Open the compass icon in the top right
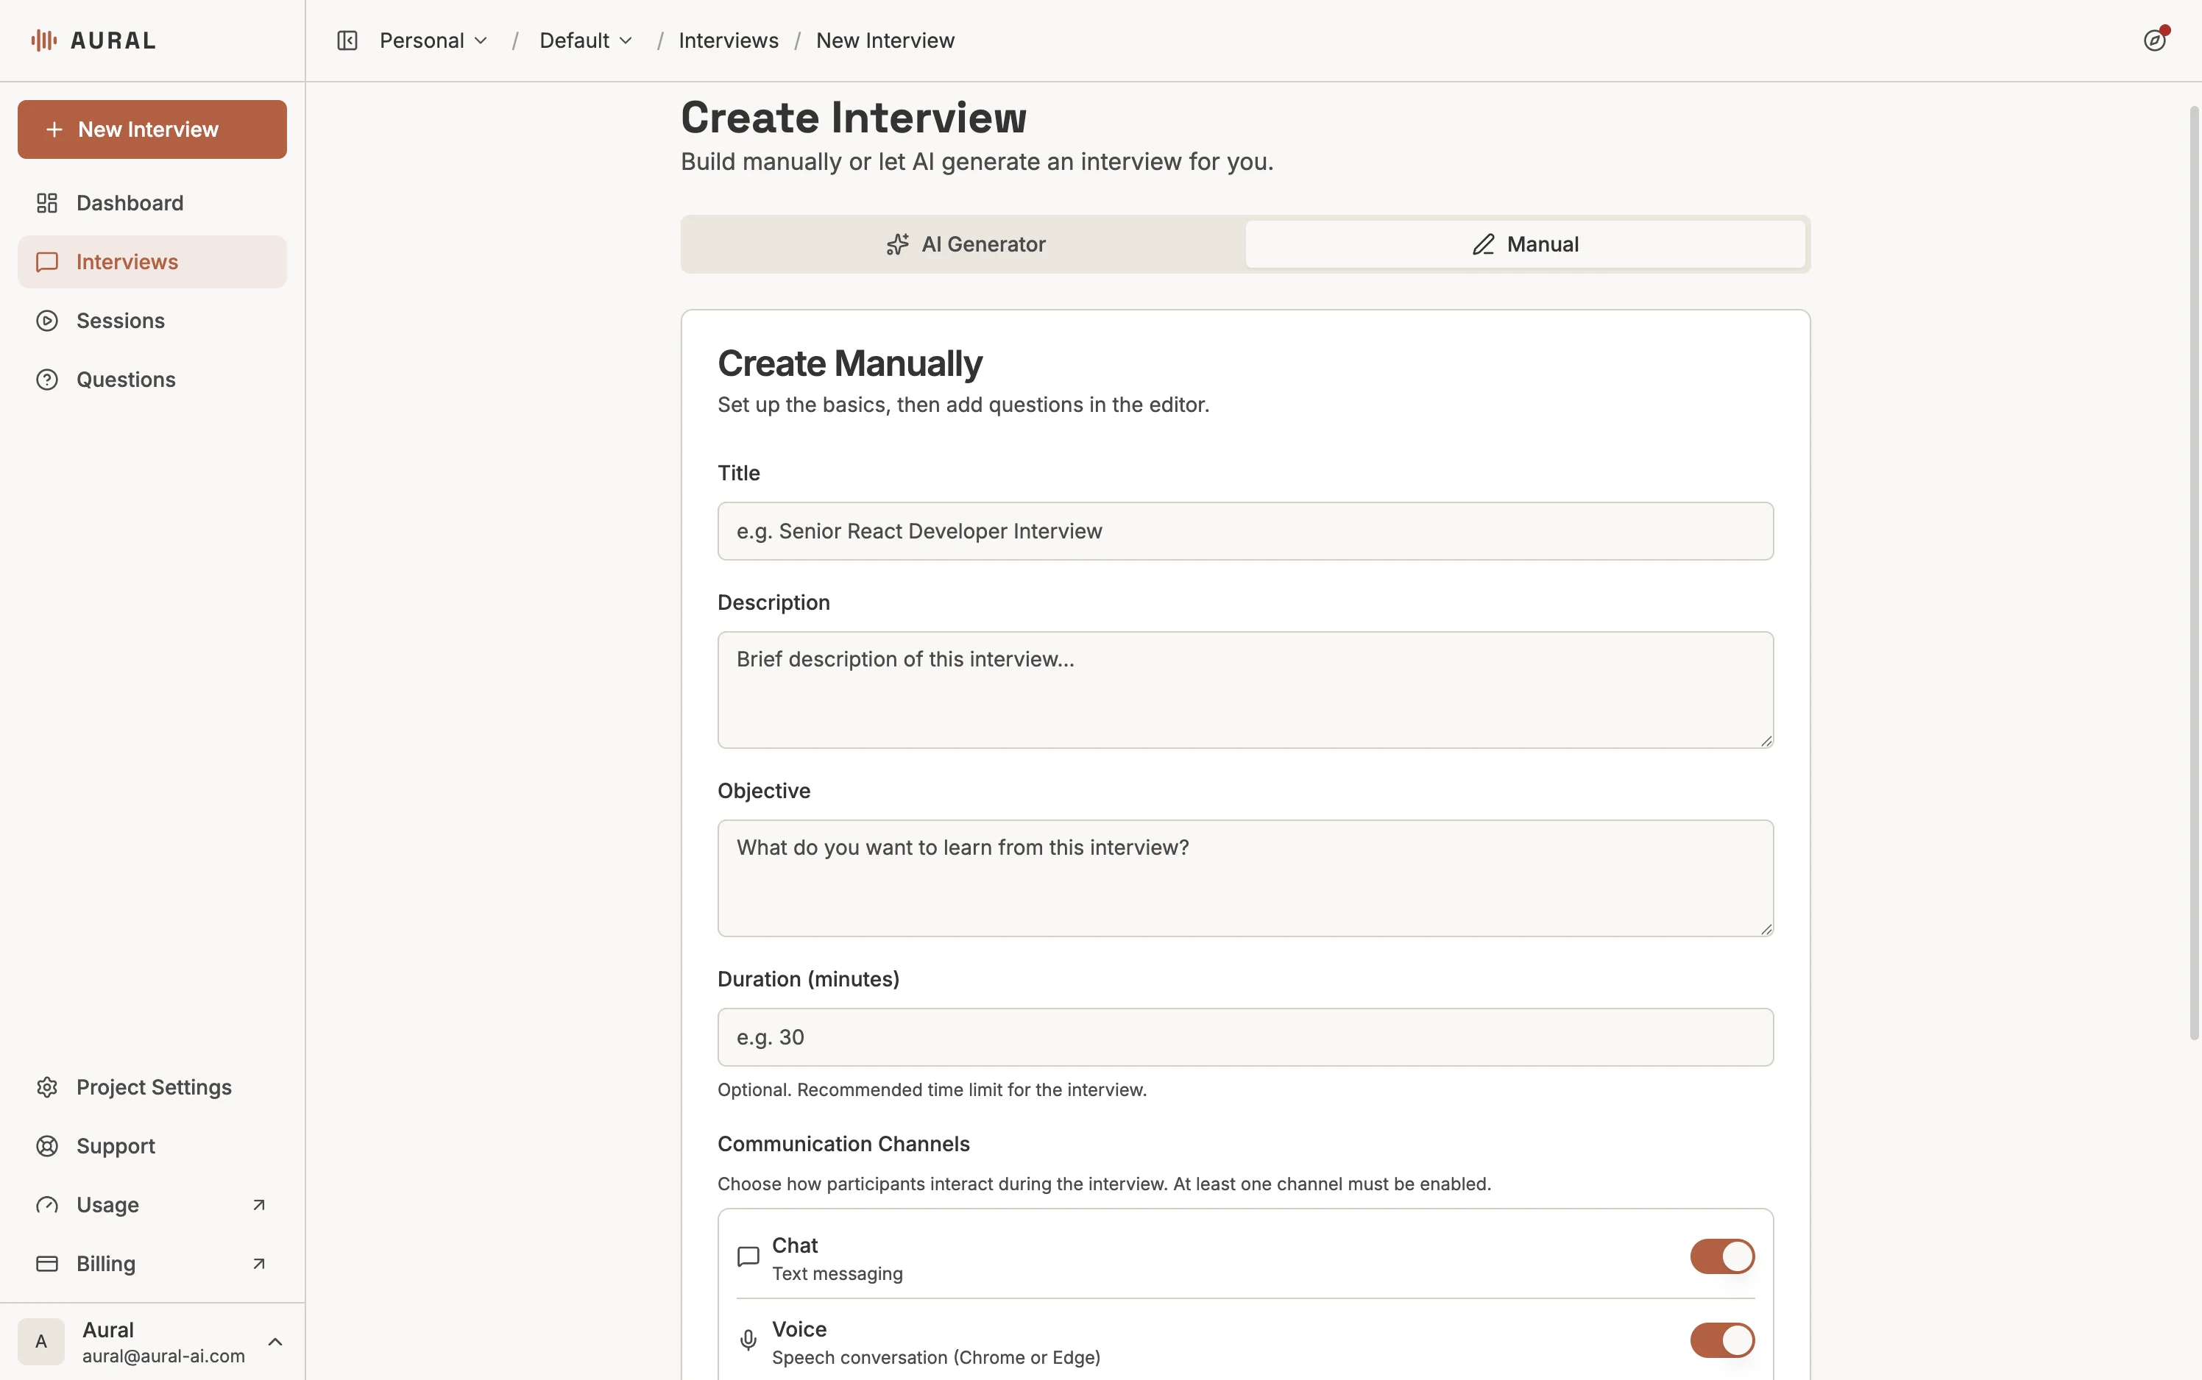Screen dimensions: 2202x1380 (x=2154, y=40)
